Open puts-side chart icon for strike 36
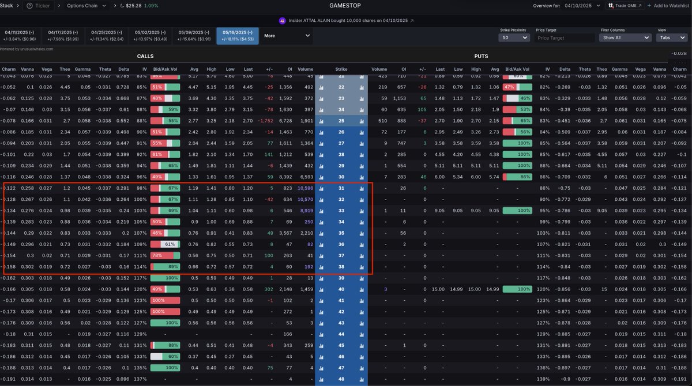The image size is (692, 386). (362, 244)
